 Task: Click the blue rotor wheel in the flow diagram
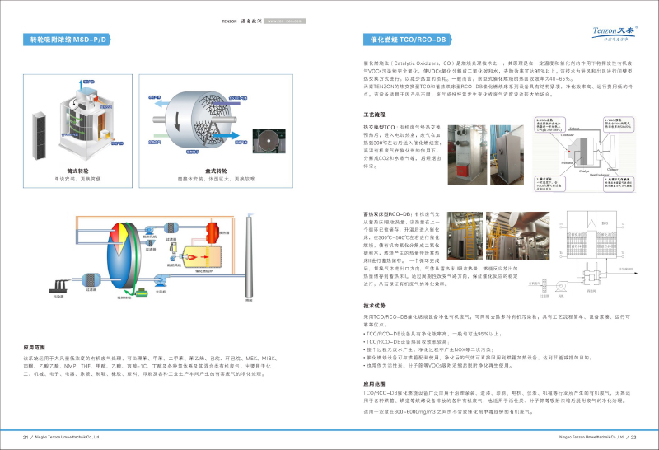123,255
